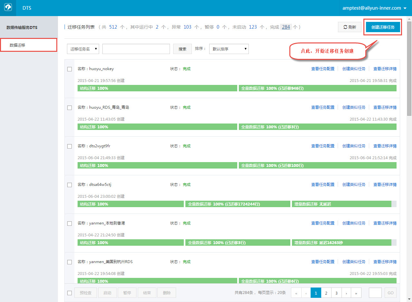Open 查看任务配置 for huoyu_RDS_青岛_青岛
Viewport: 412px width, 302px height.
click(x=323, y=107)
